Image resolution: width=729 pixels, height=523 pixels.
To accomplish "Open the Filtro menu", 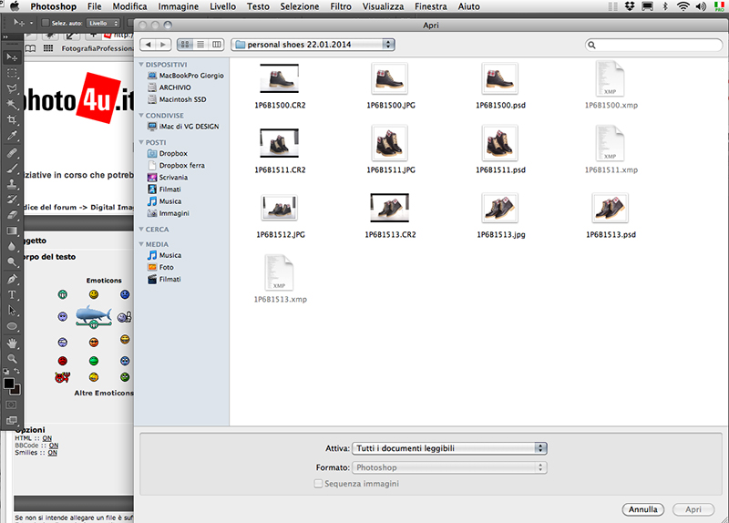I will (x=341, y=6).
